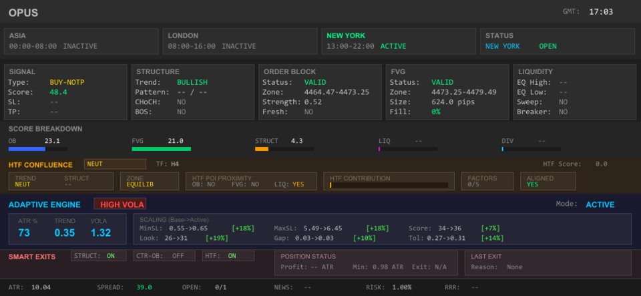
Task: Open the LONDON session panel
Action: tap(240, 41)
